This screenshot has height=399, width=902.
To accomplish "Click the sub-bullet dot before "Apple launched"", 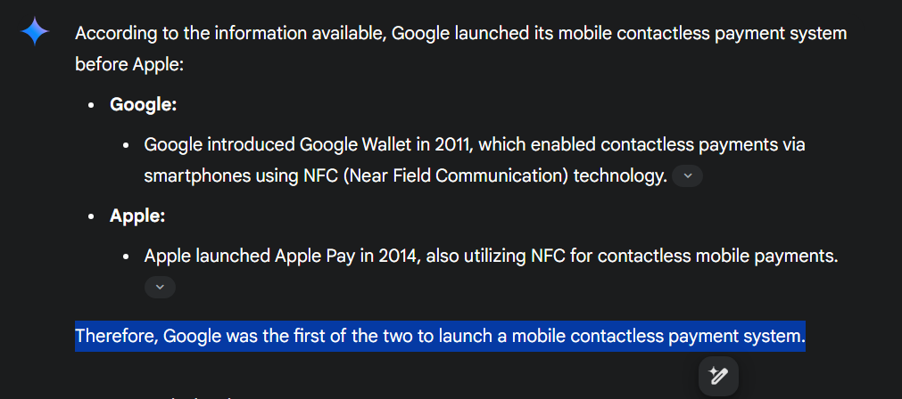I will pyautogui.click(x=126, y=257).
